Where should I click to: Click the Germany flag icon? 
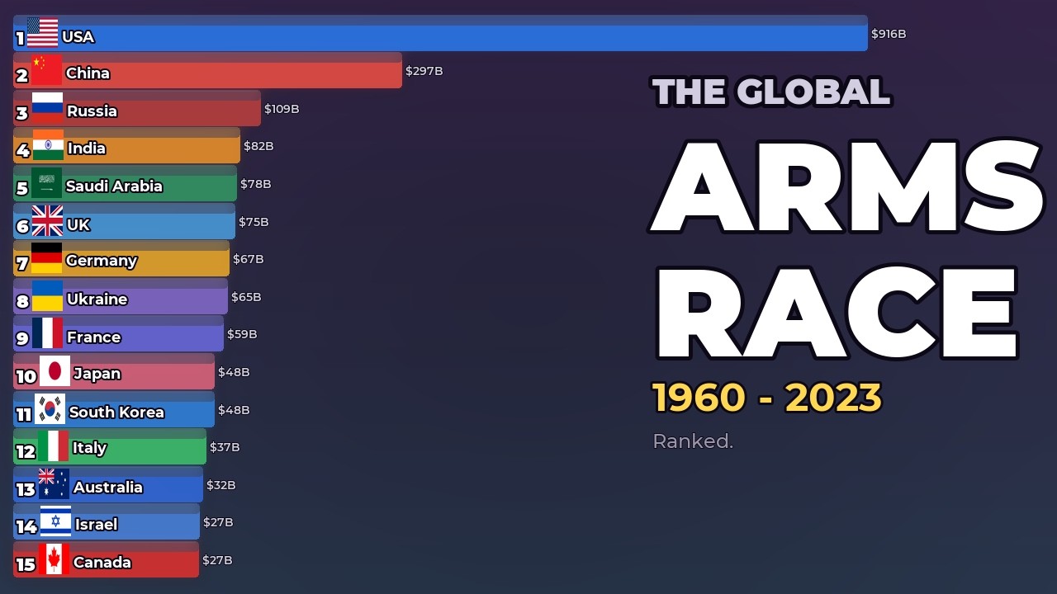(46, 259)
